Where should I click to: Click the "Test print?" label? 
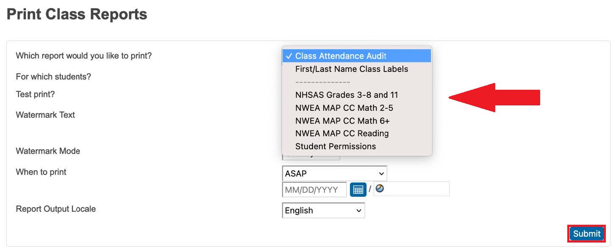tap(35, 94)
